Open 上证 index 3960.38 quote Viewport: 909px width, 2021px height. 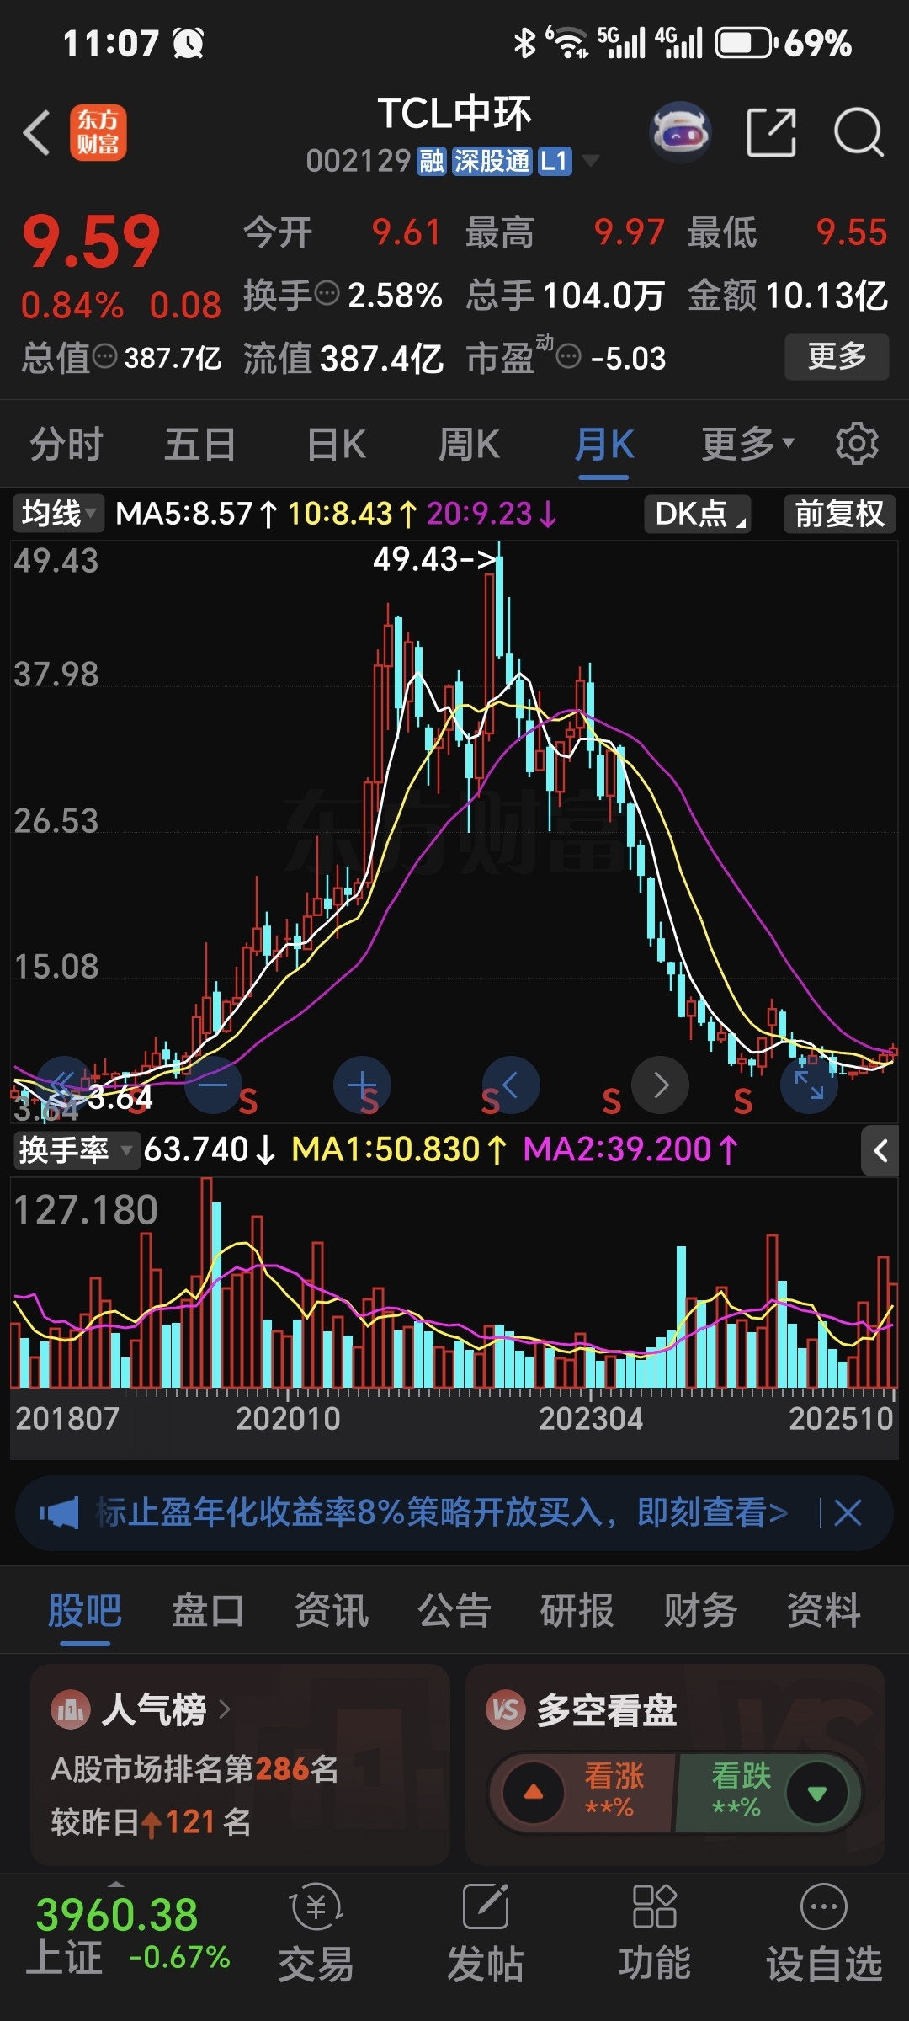click(126, 1935)
